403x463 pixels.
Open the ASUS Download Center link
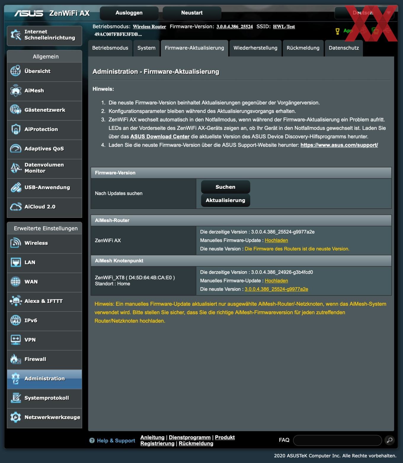(160, 137)
